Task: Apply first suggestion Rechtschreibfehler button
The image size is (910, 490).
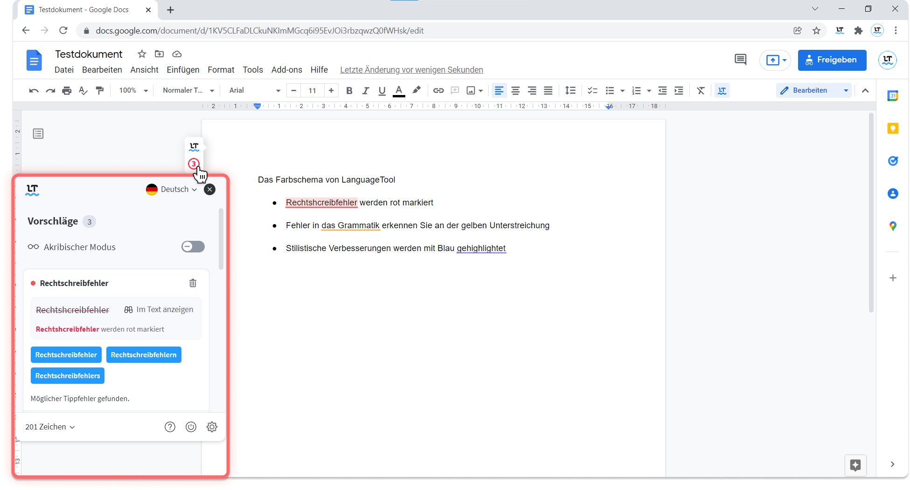Action: point(66,355)
